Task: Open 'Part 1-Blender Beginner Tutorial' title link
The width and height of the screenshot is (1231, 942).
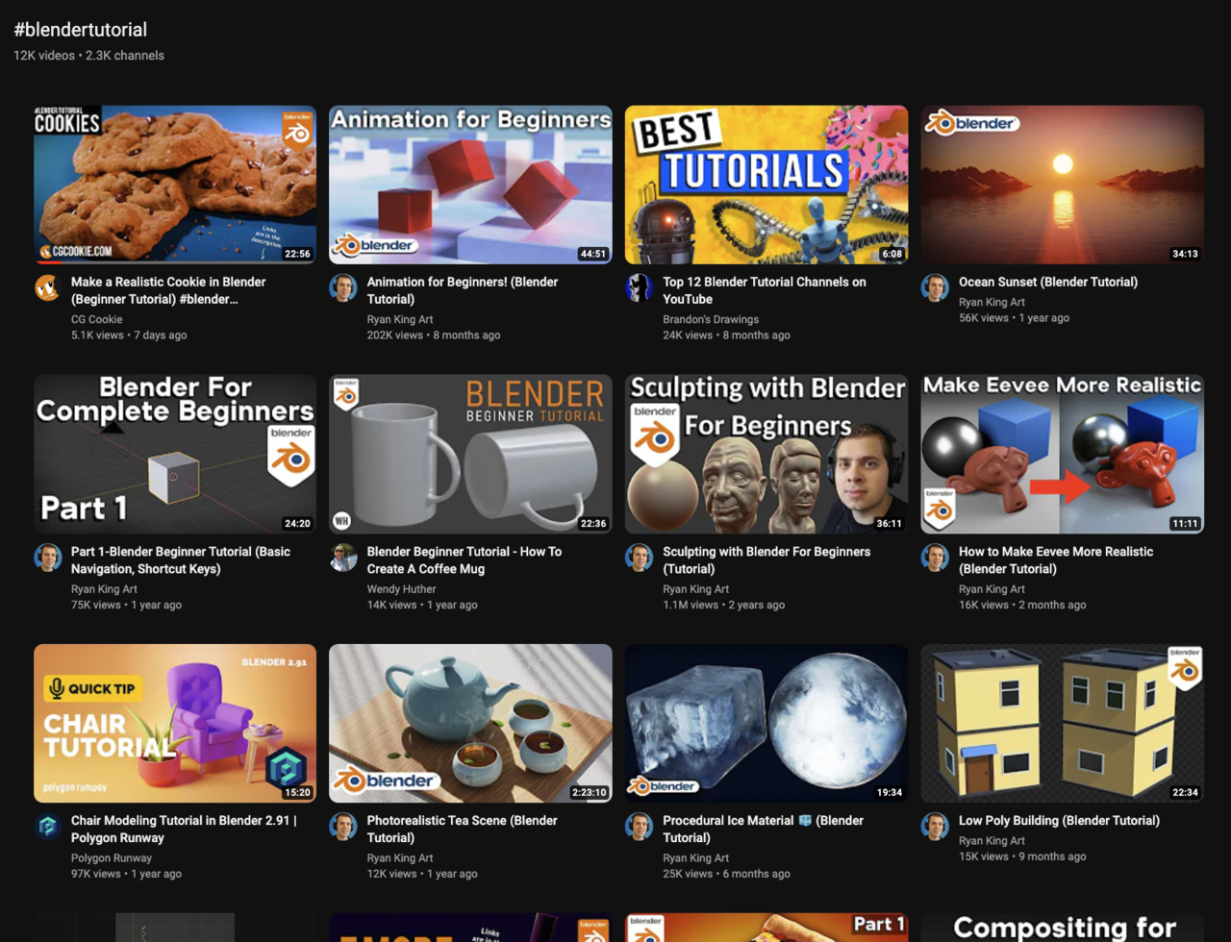Action: point(181,559)
